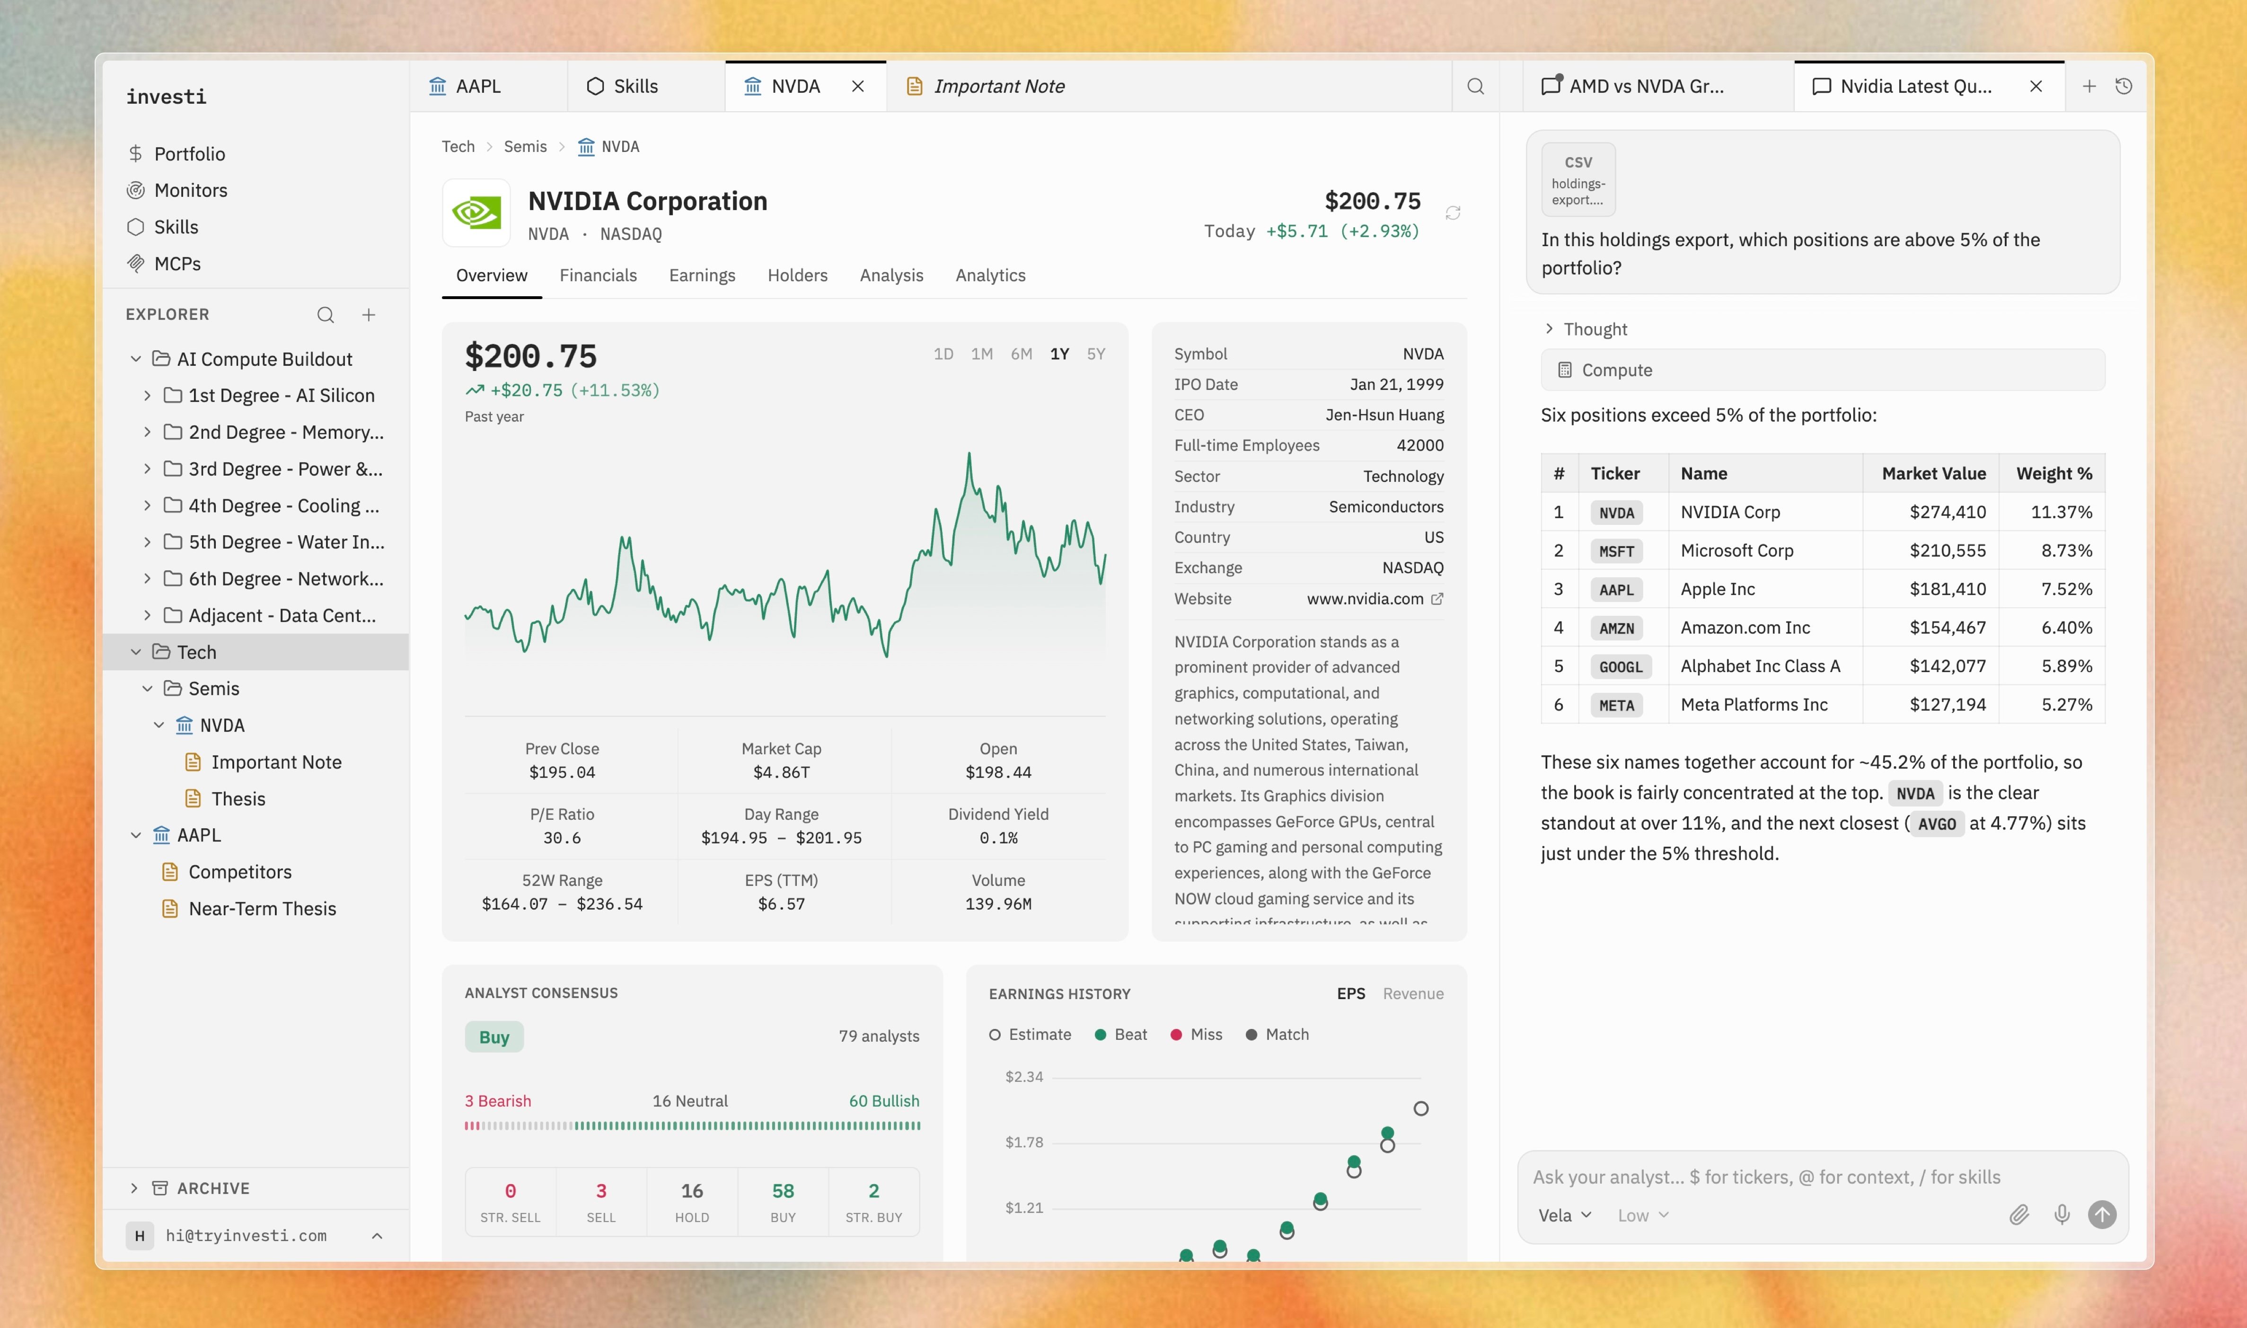The image size is (2247, 1328).
Task: Switch earnings history to Revenue
Action: tap(1413, 994)
